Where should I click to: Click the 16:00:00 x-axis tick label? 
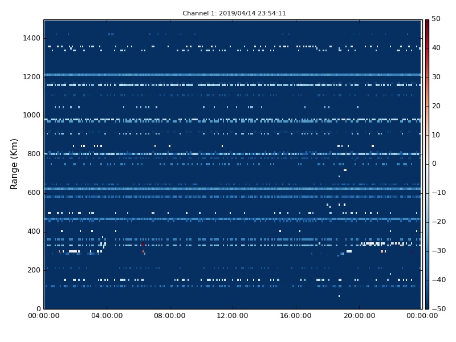pyautogui.click(x=296, y=316)
